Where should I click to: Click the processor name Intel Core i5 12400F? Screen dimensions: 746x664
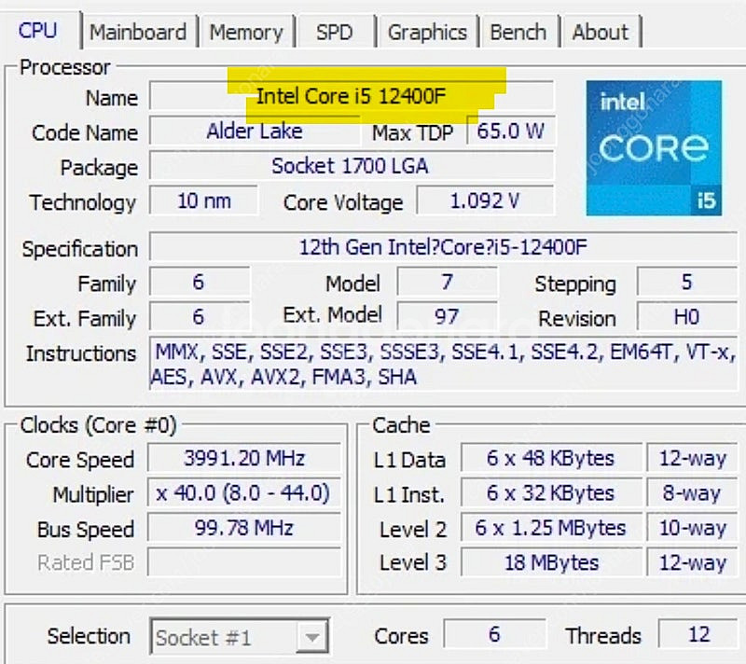click(352, 96)
